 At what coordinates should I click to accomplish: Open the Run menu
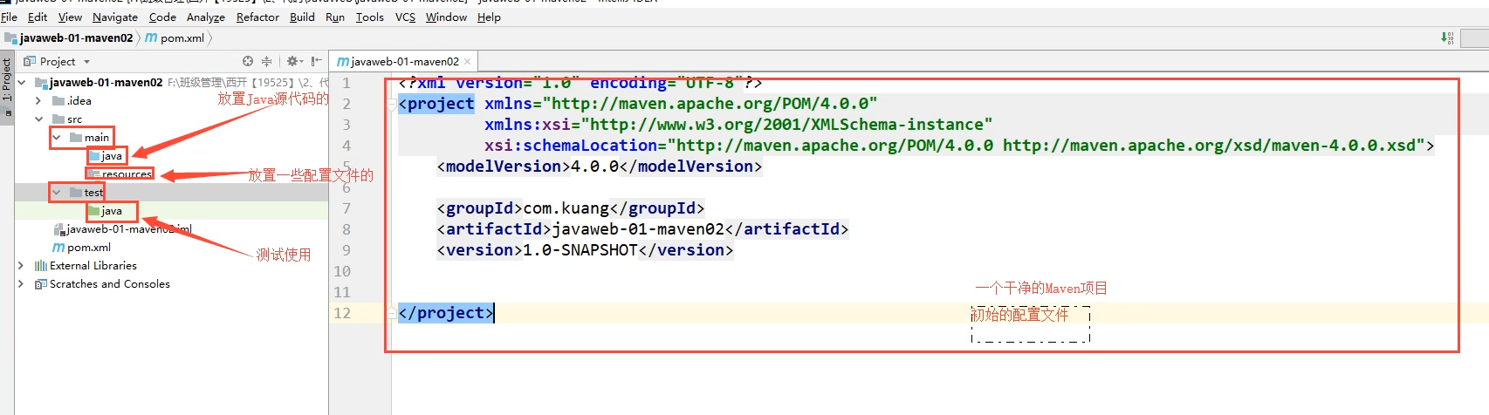(335, 17)
